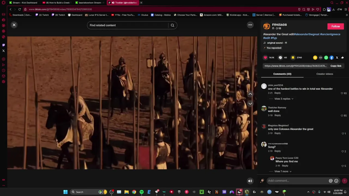Switch to Comments (40) tab
The height and width of the screenshot is (196, 349).
click(x=282, y=74)
